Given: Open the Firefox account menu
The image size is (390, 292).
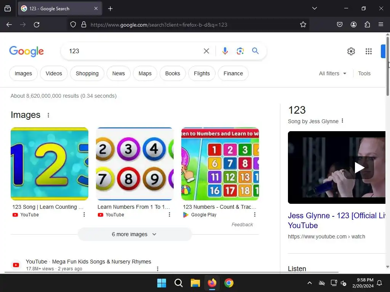Looking at the screenshot, I should tap(353, 25).
